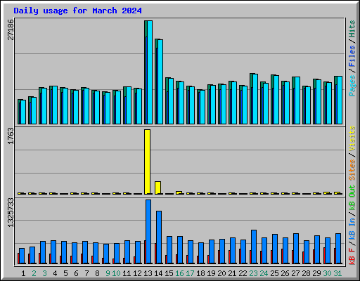
Task: Click the 1763 y-axis value
Action: point(11,136)
